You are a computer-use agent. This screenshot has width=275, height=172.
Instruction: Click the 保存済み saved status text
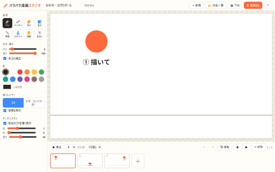(x=89, y=5)
